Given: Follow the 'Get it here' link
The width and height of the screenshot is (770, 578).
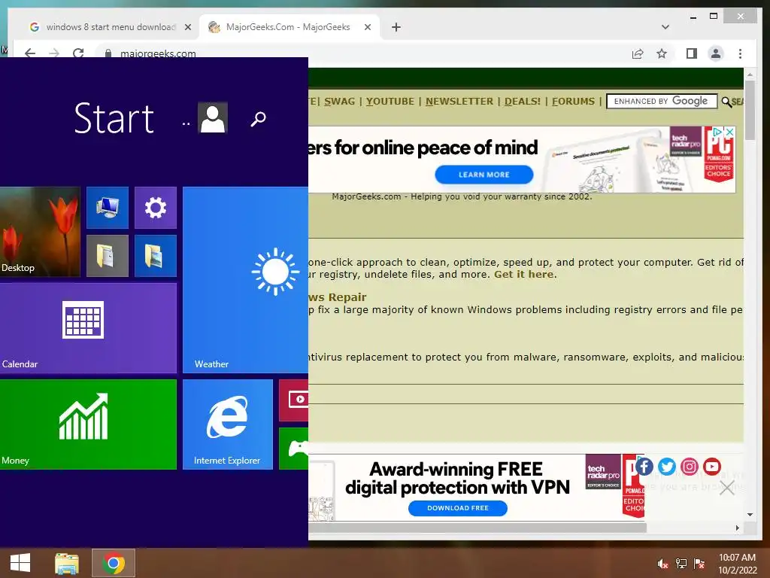Looking at the screenshot, I should 524,274.
